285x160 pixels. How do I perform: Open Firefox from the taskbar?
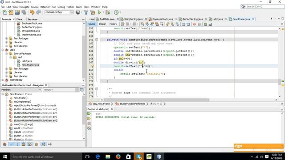tap(118, 156)
